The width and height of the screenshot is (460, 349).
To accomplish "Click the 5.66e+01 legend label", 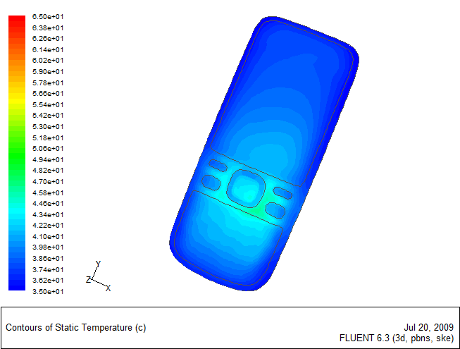I will click(48, 93).
